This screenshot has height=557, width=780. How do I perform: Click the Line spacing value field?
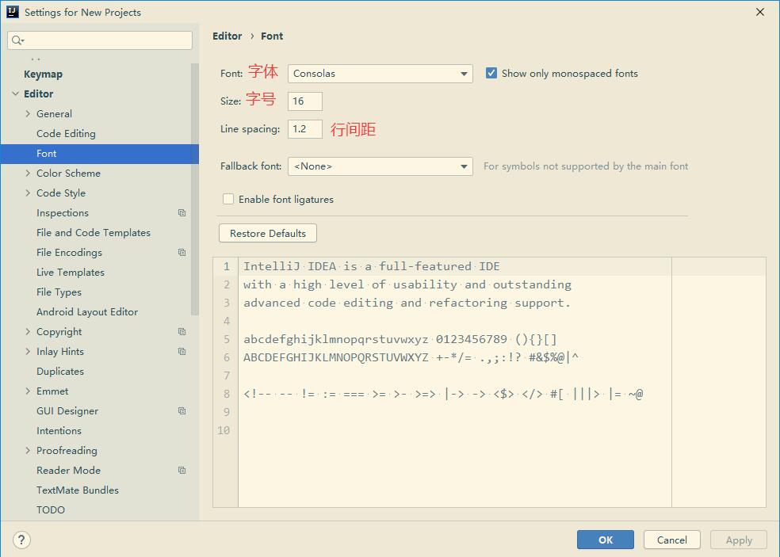[305, 128]
